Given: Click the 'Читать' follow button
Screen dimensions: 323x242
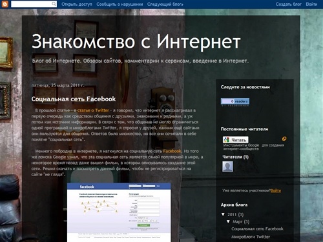Looking at the screenshot, I should click(235, 140).
